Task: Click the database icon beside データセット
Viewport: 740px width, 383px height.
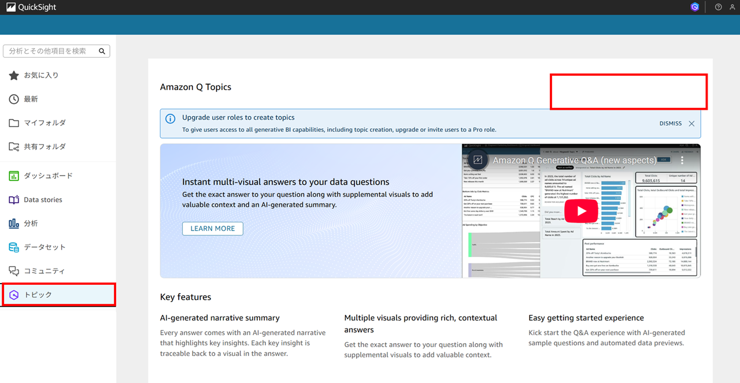Action: pos(14,247)
